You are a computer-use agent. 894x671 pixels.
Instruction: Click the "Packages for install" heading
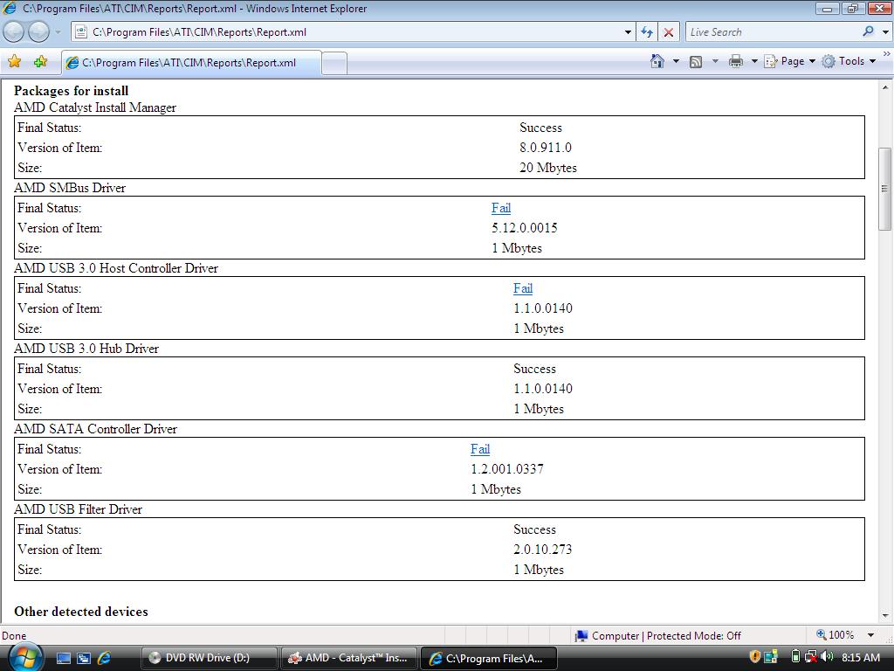pyautogui.click(x=72, y=91)
